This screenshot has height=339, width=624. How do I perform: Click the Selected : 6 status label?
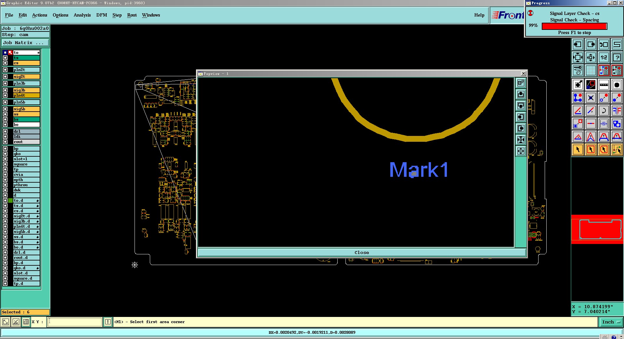(x=25, y=312)
